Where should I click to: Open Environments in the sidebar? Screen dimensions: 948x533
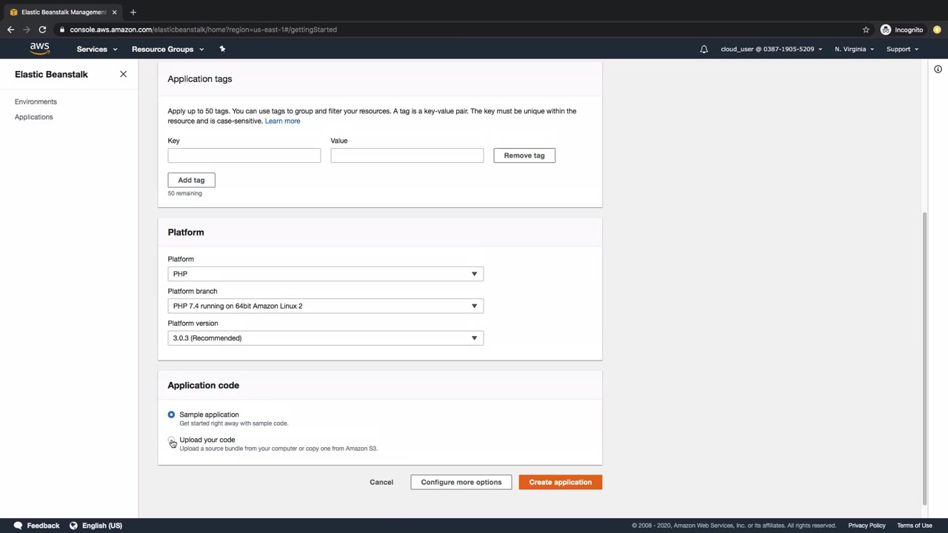pyautogui.click(x=36, y=101)
